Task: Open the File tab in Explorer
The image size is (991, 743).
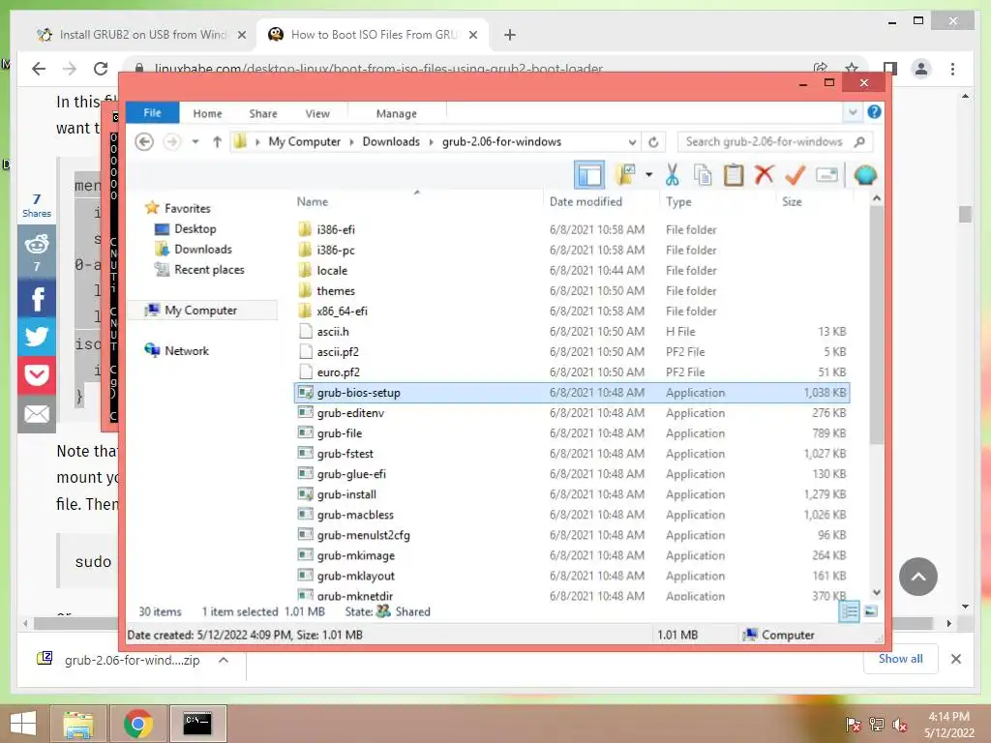Action: [x=152, y=112]
